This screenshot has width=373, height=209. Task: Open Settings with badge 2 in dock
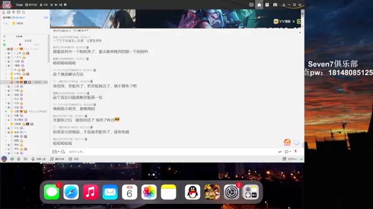pyautogui.click(x=231, y=192)
